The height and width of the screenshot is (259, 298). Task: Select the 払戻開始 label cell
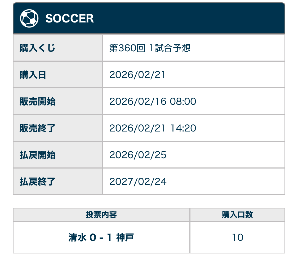click(x=37, y=155)
